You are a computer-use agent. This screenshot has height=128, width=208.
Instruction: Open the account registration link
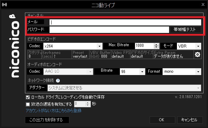[54, 111]
